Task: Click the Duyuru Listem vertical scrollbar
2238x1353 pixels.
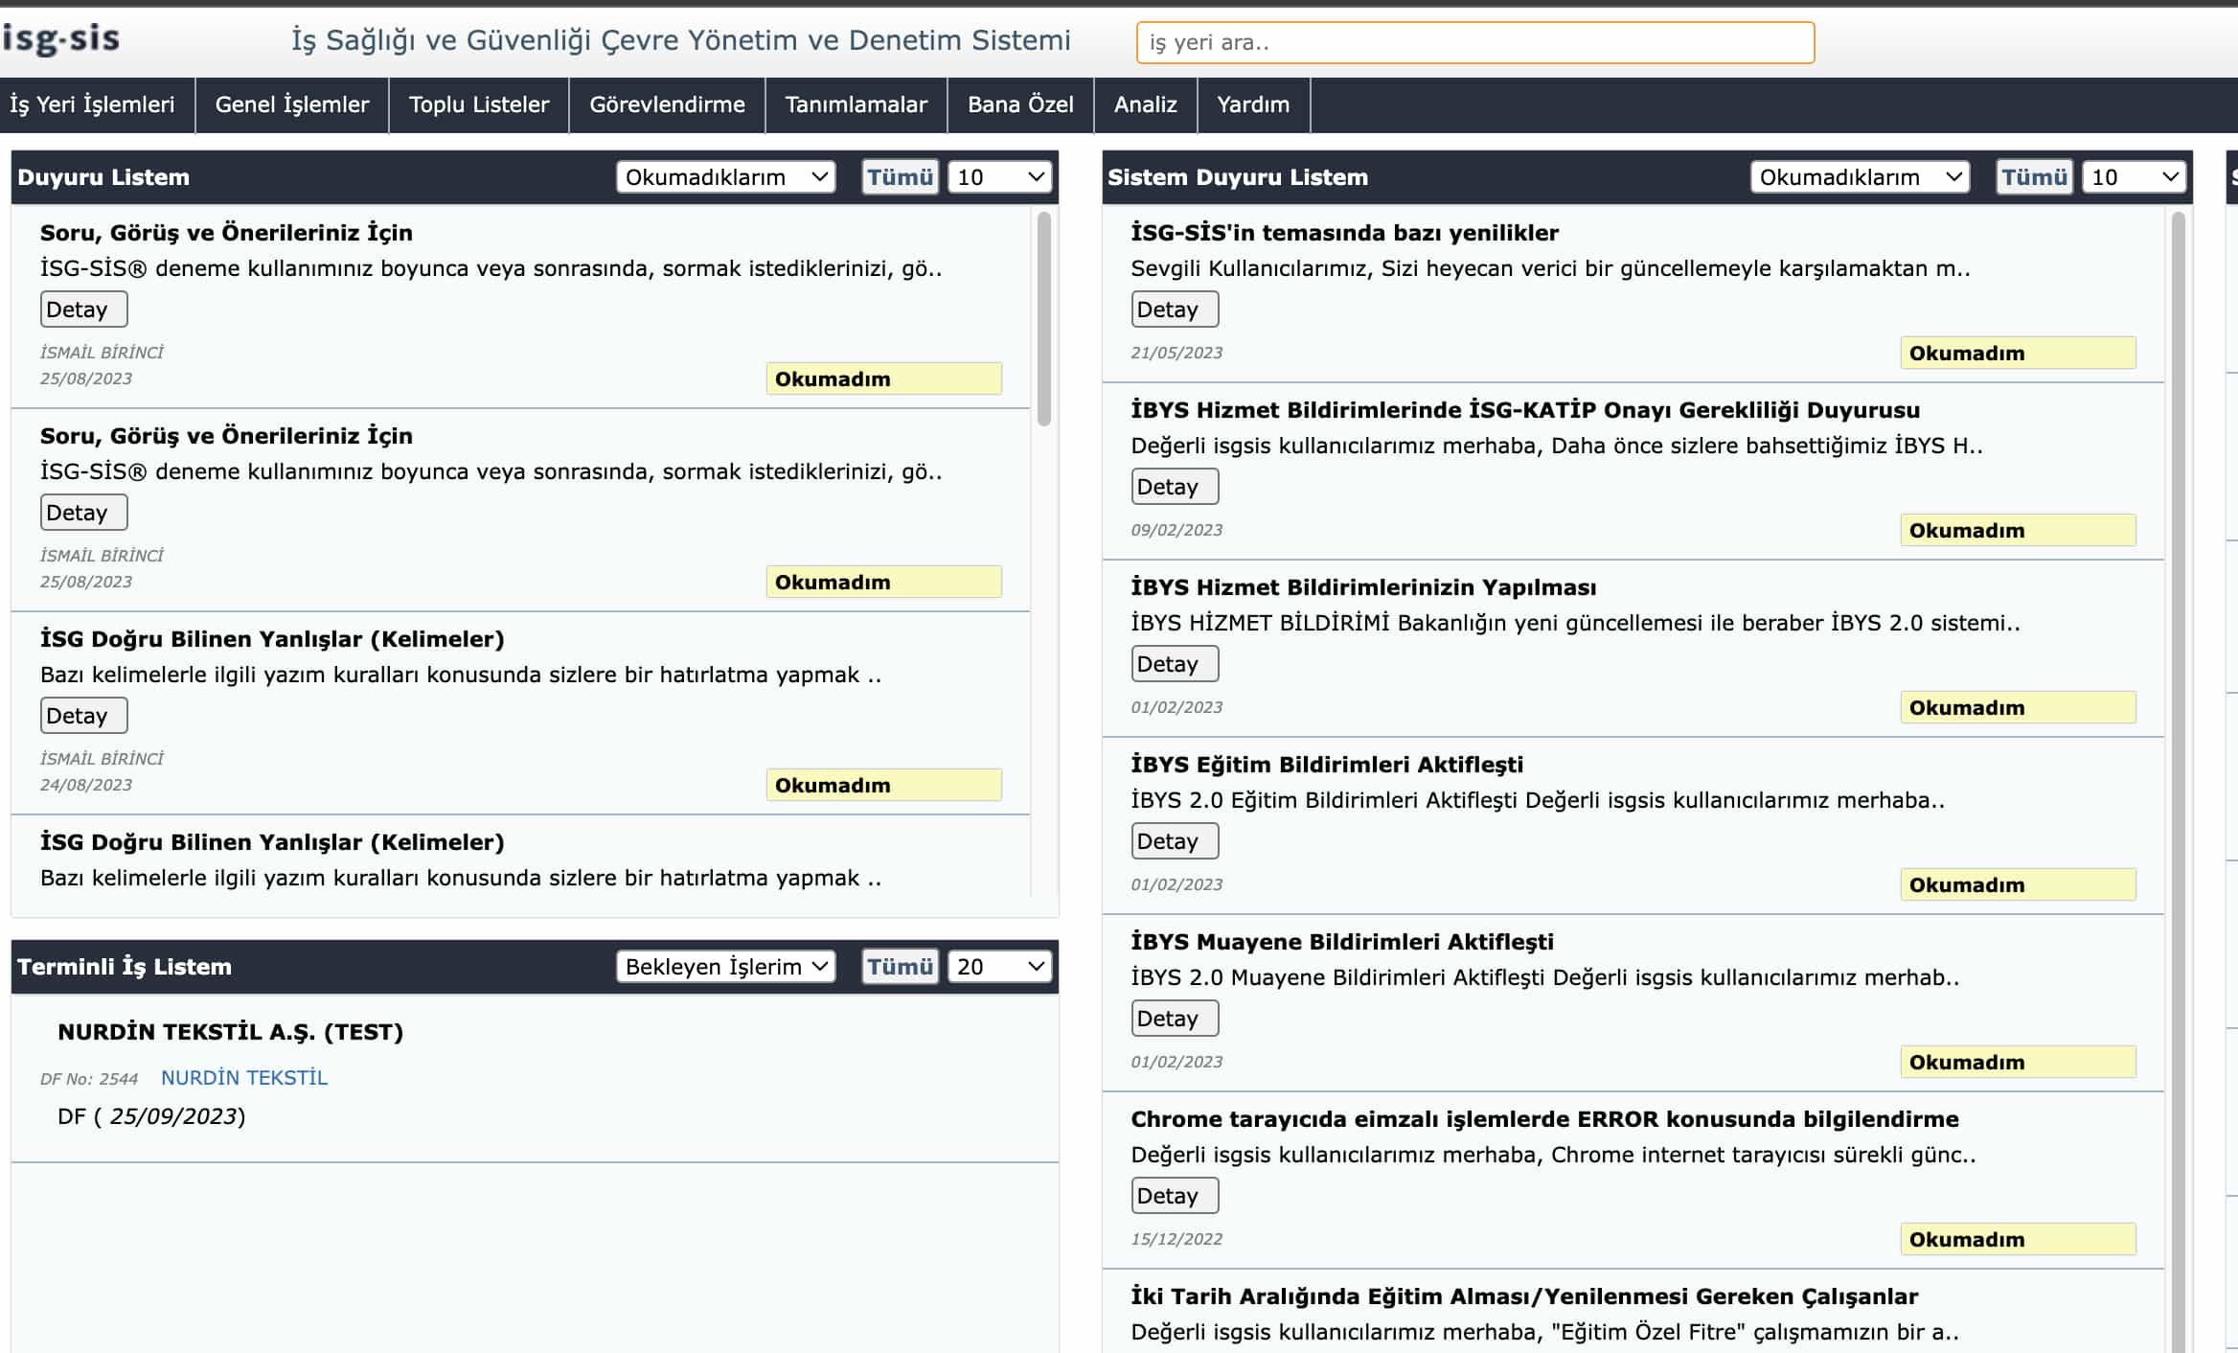Action: [x=1043, y=319]
